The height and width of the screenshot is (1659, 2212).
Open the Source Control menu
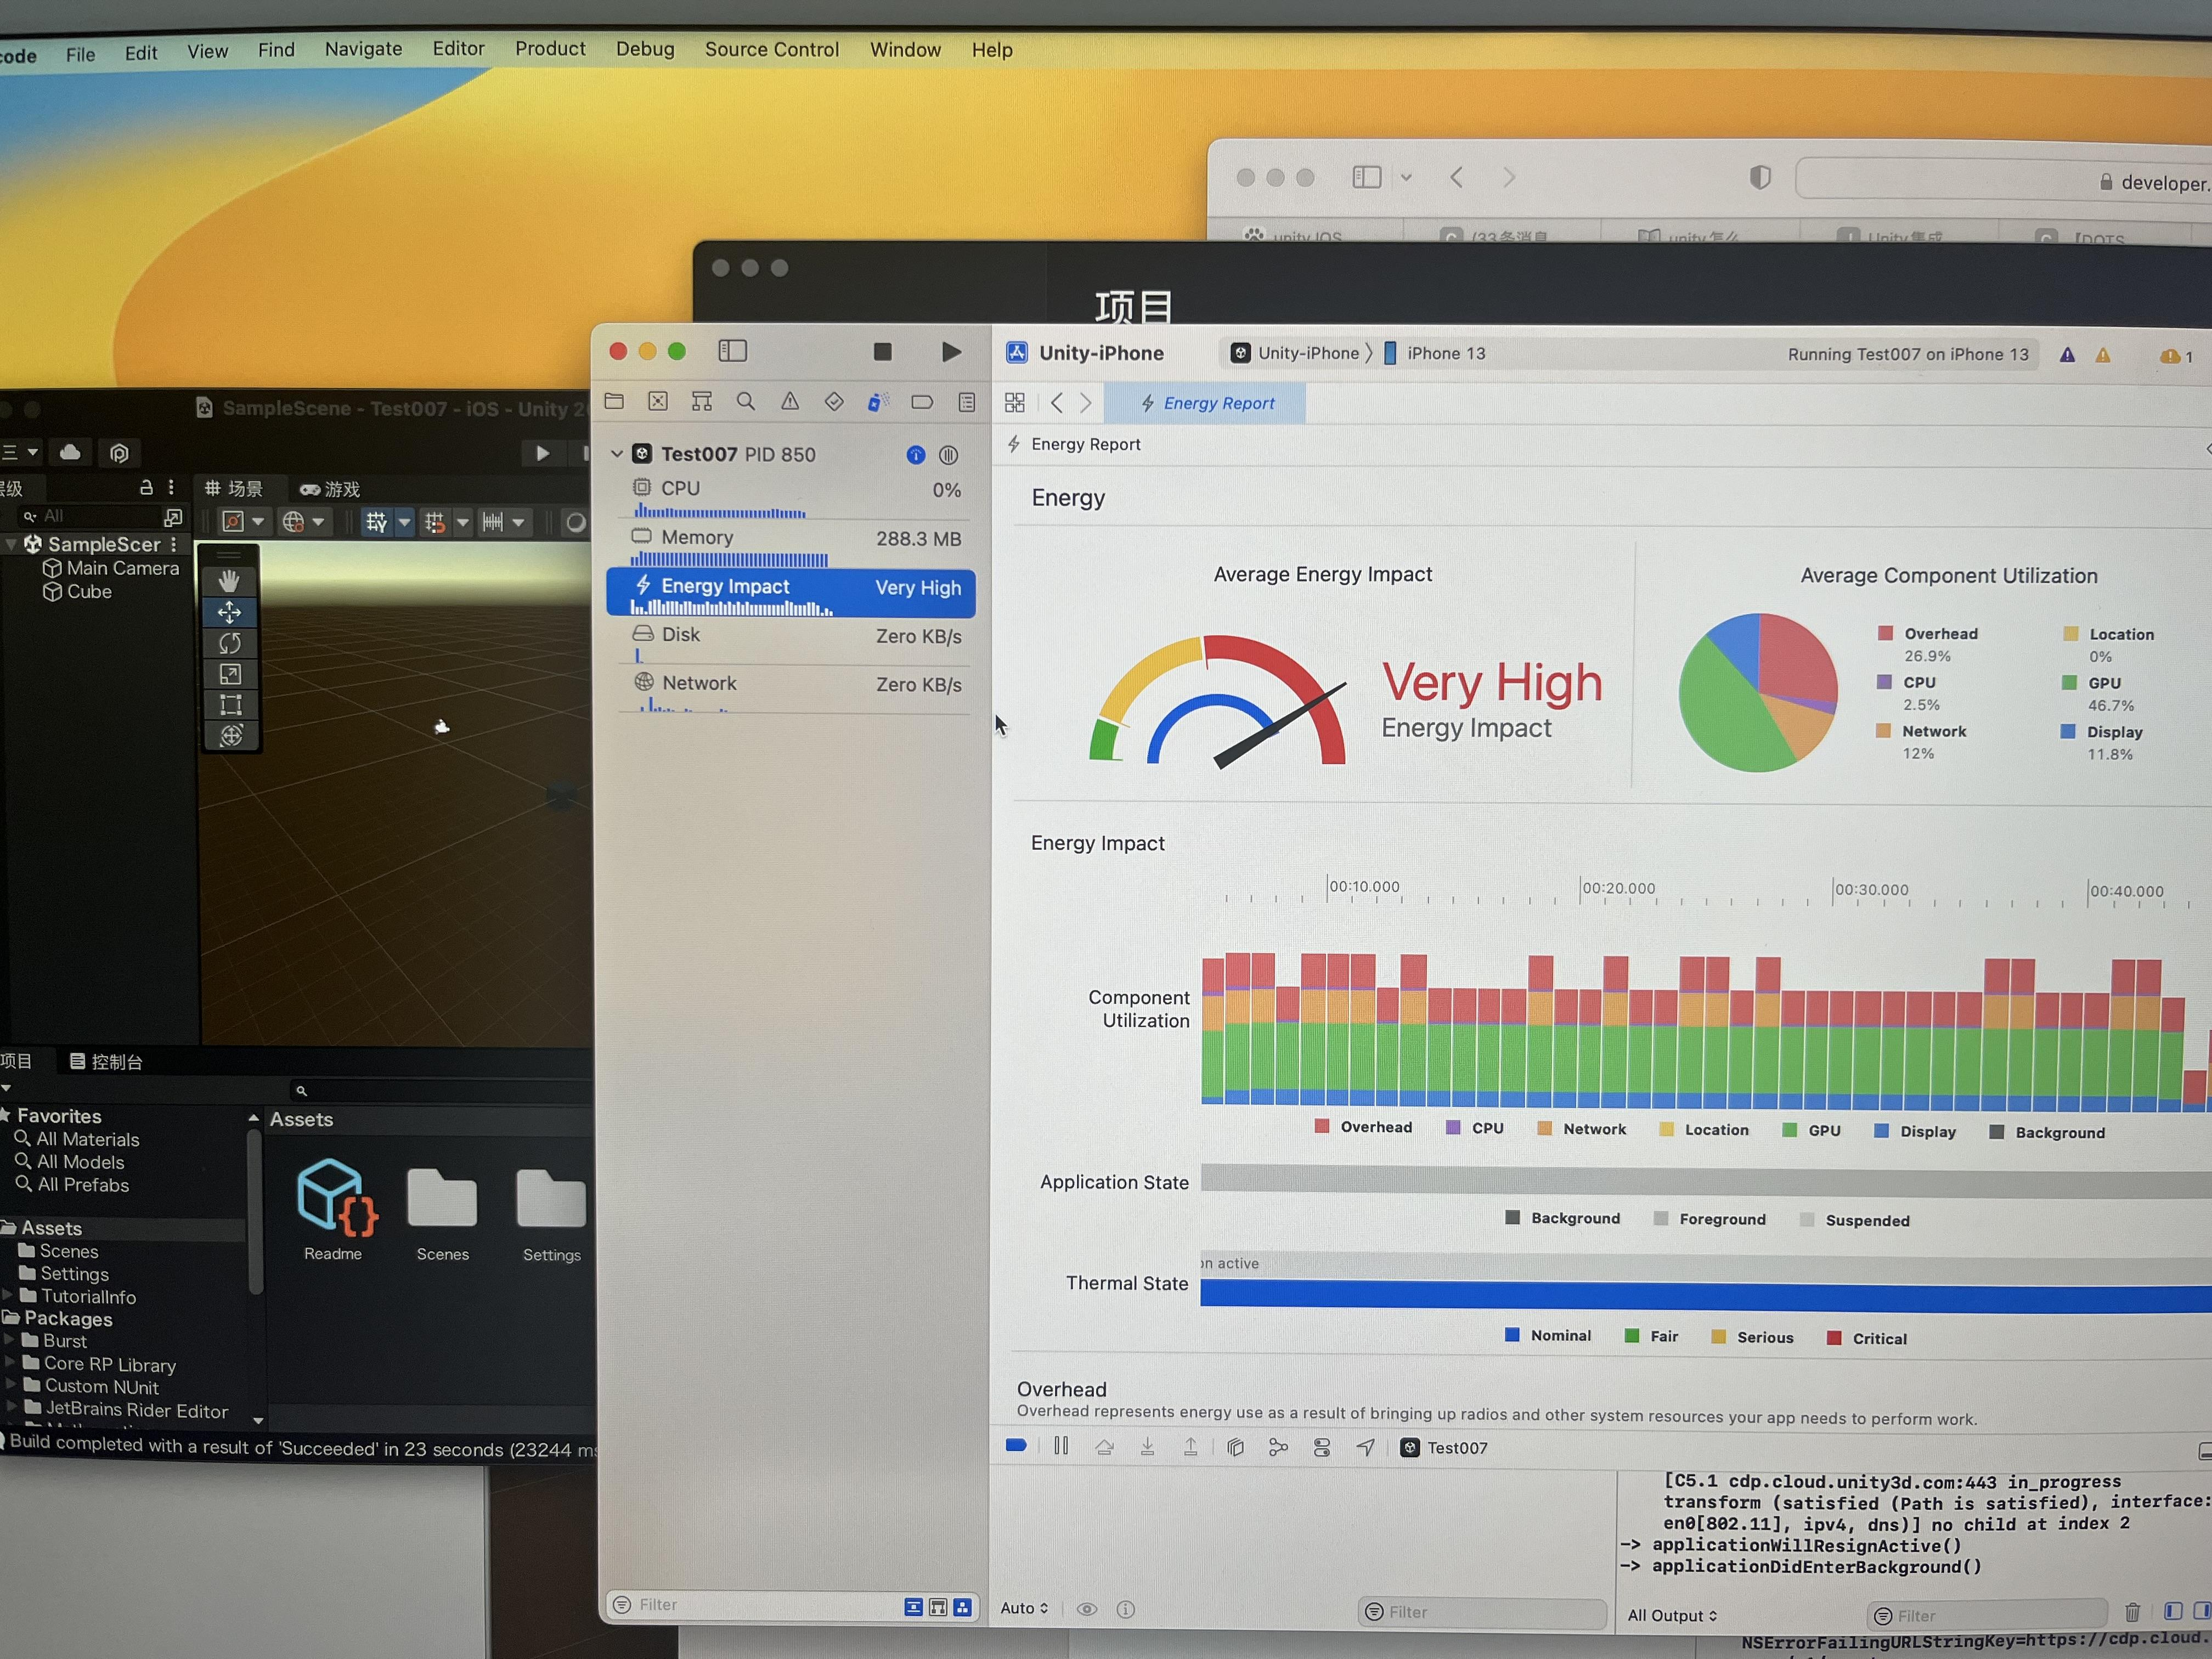772,49
